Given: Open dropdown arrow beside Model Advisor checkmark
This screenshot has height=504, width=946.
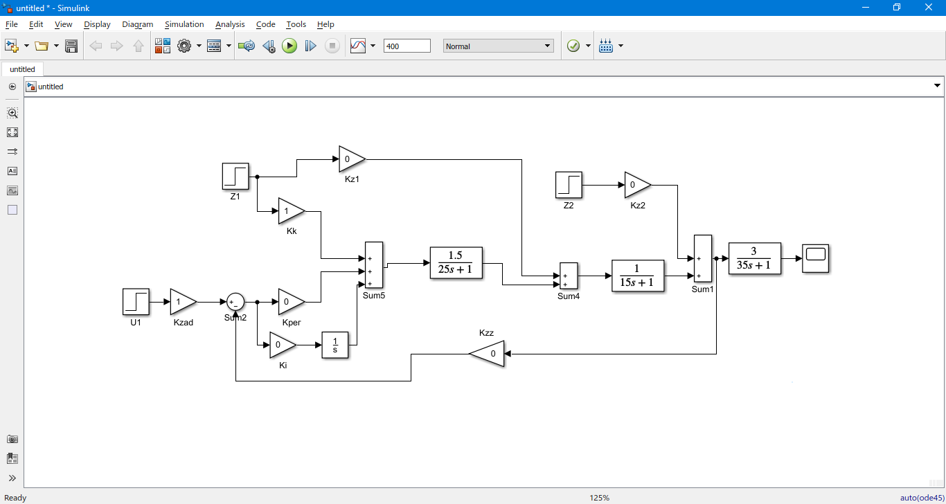Looking at the screenshot, I should tap(588, 46).
